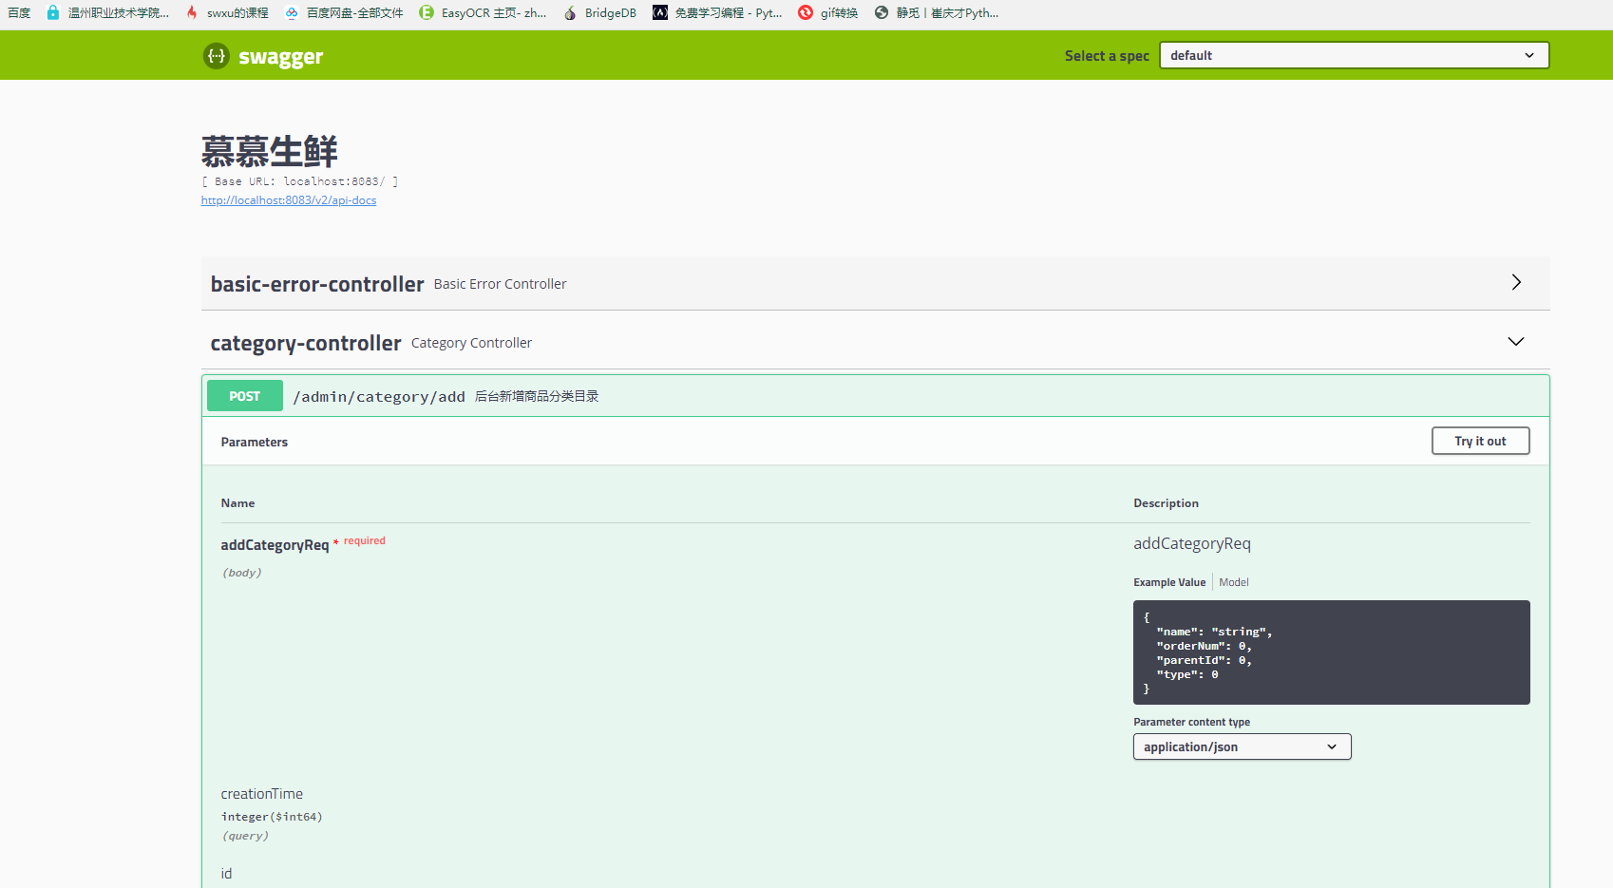Open the swxu的课程 bookmark

tap(227, 12)
